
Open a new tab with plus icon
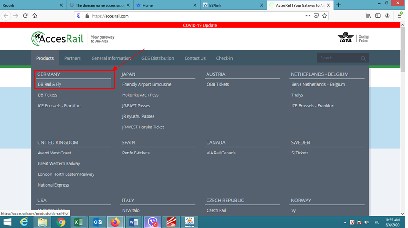point(338,5)
